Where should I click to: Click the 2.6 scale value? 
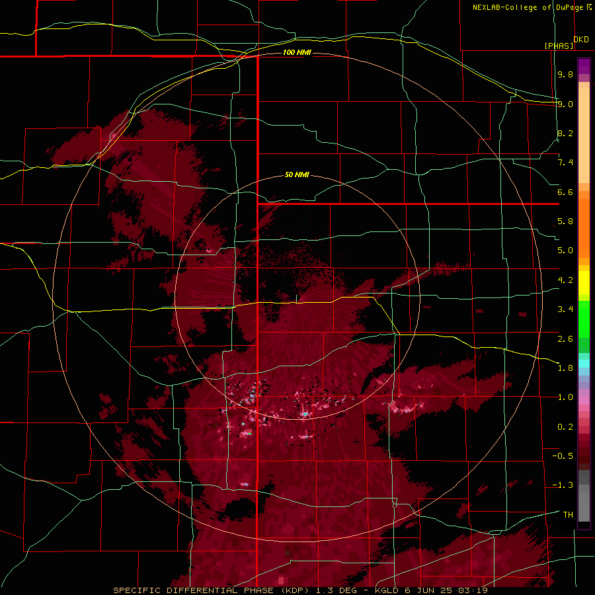pyautogui.click(x=565, y=339)
